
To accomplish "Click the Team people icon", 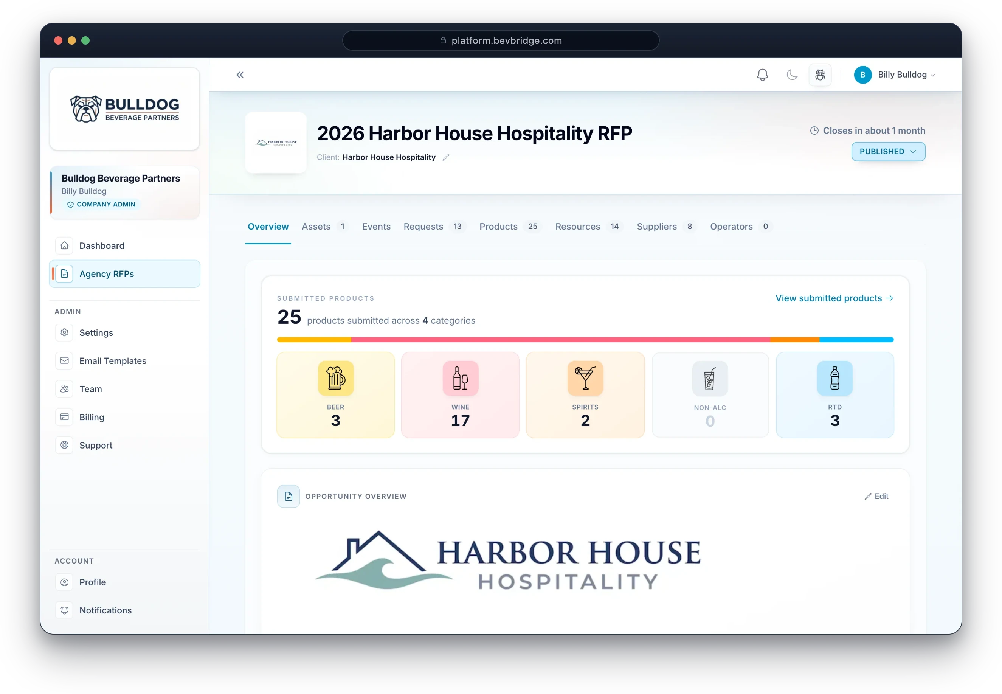I will tap(64, 389).
